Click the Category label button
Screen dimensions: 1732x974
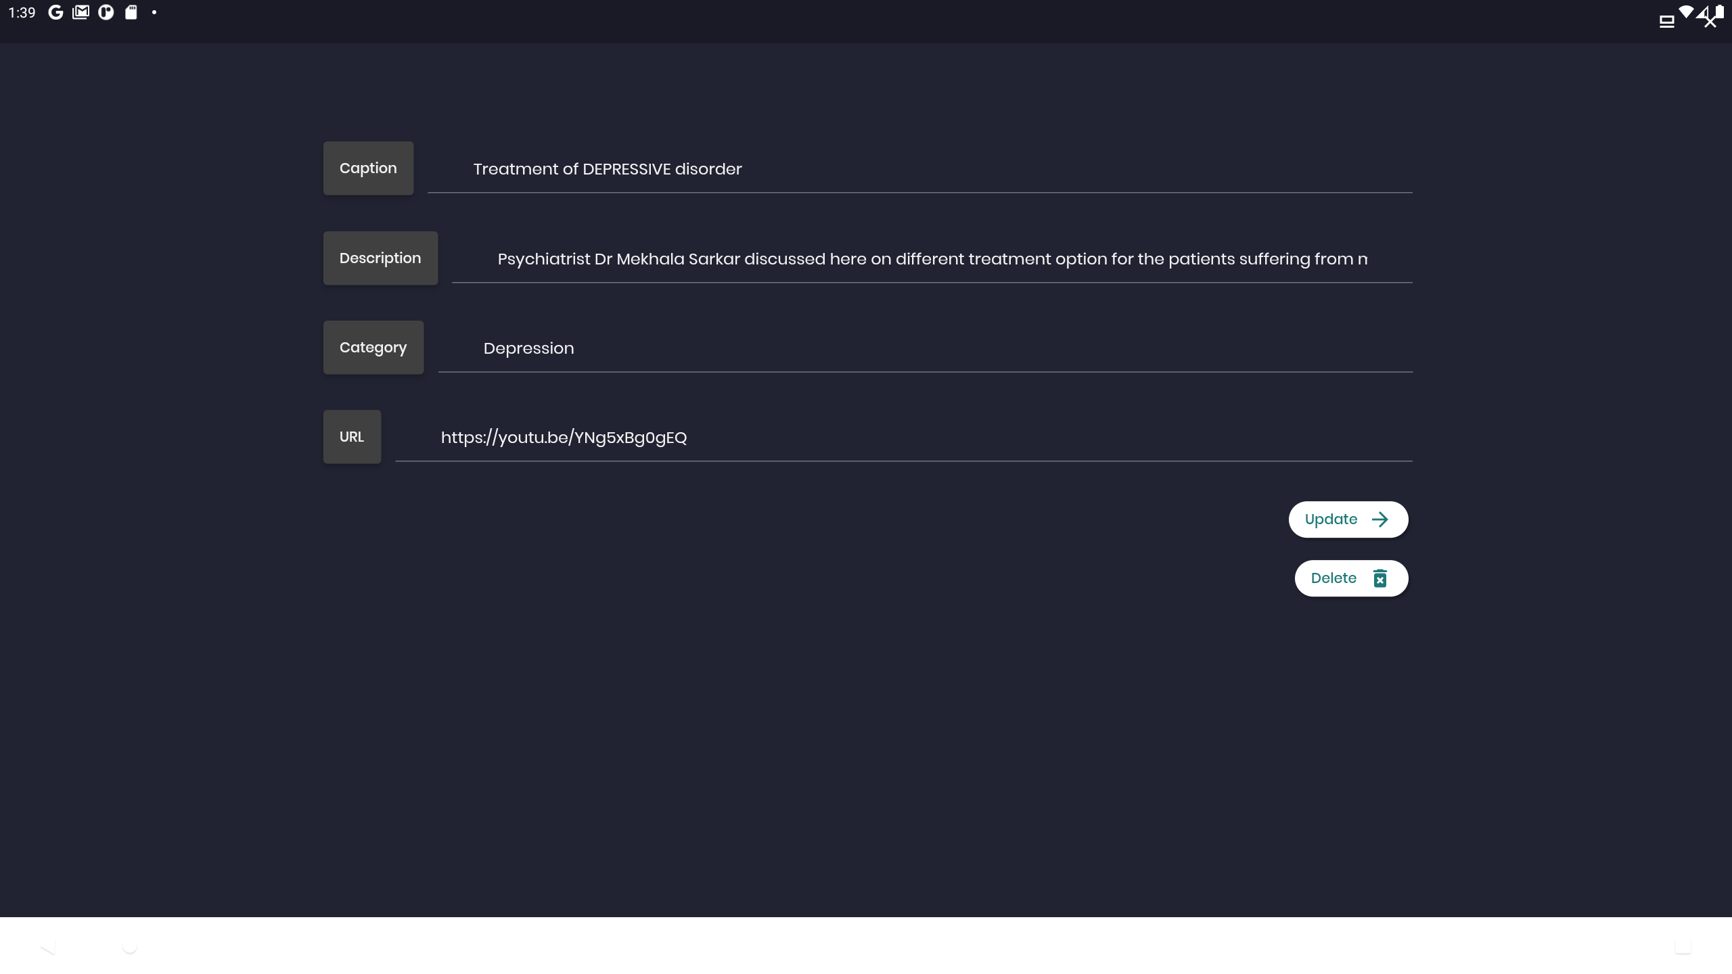(x=373, y=348)
